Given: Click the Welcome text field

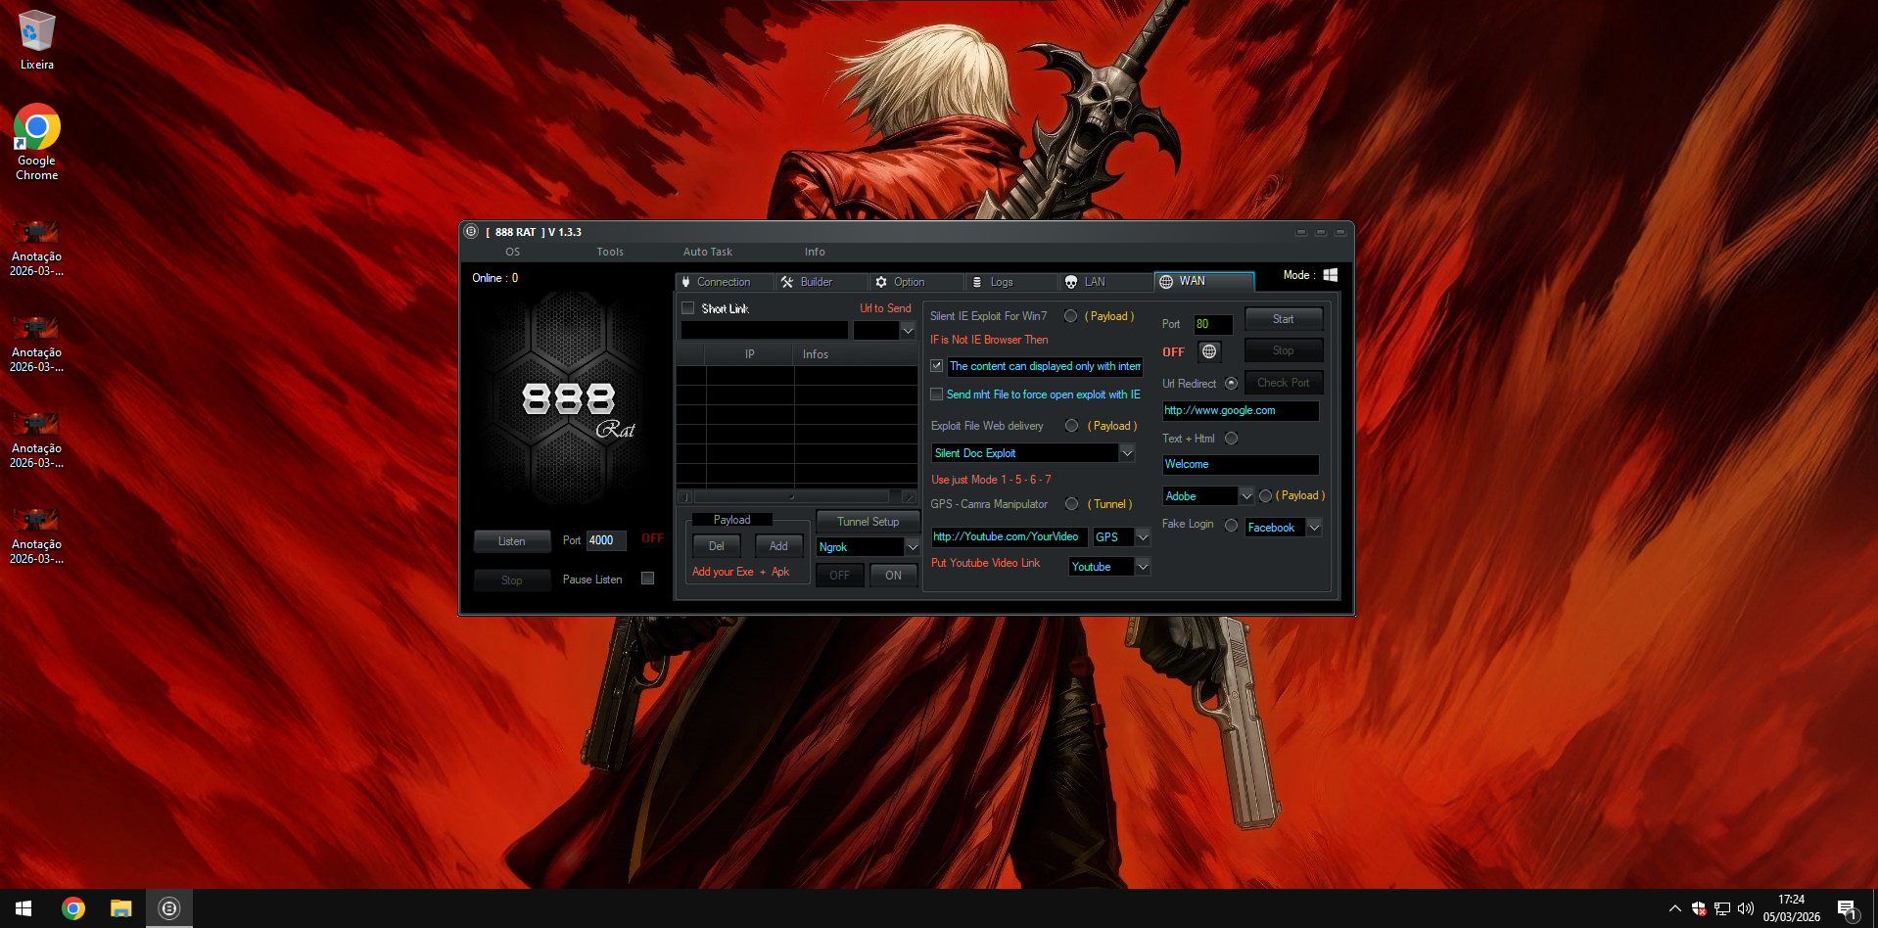Looking at the screenshot, I should [x=1241, y=465].
